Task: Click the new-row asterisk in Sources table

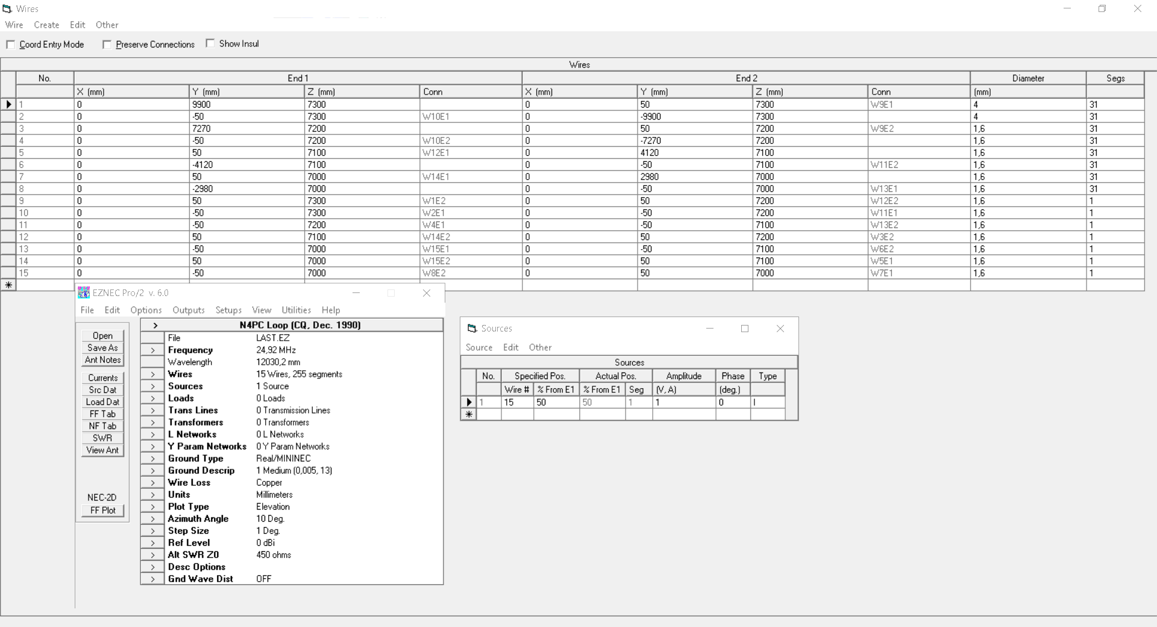Action: tap(469, 414)
